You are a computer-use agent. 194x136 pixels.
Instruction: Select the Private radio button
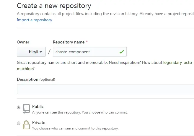[19, 123]
